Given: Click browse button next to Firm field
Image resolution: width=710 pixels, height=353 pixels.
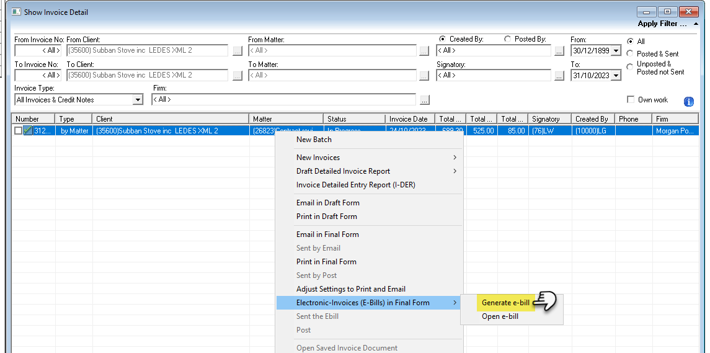Looking at the screenshot, I should coord(424,100).
